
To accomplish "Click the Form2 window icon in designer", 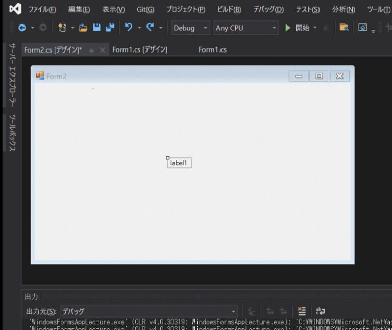I will tap(40, 75).
